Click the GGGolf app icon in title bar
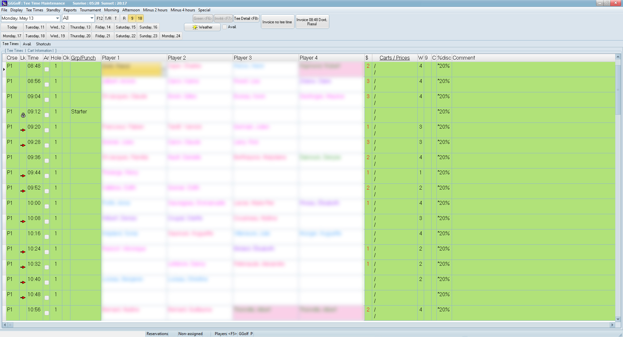Screen dimensions: 623x337 pyautogui.click(x=4, y=3)
